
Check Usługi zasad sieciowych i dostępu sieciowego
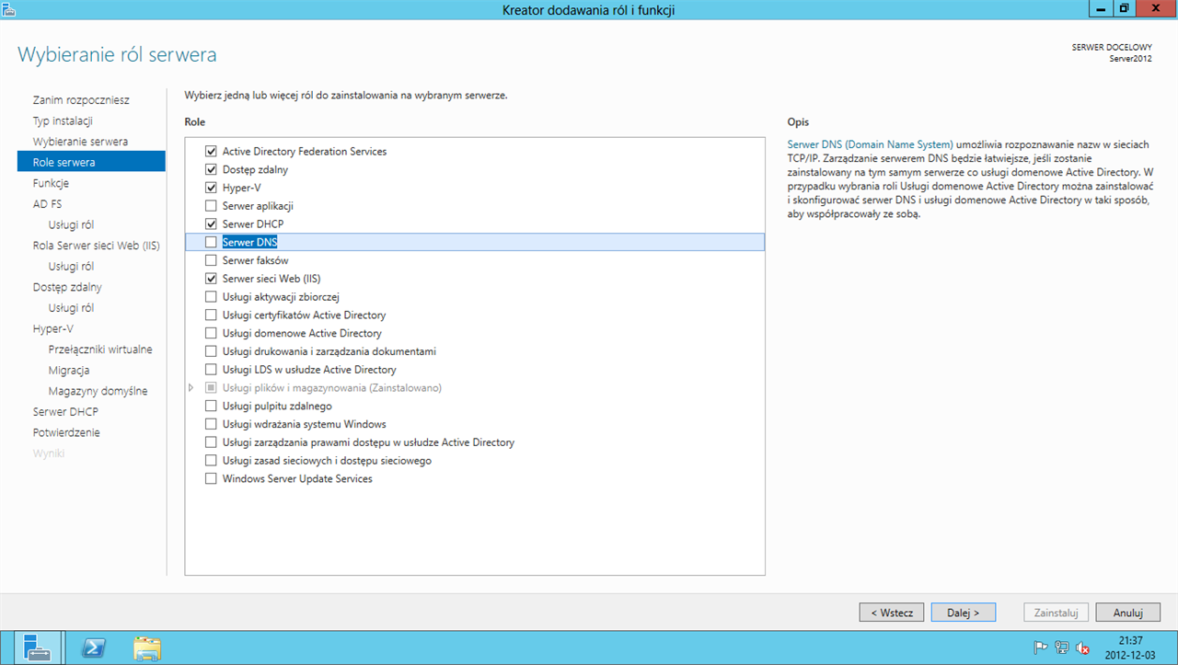click(x=211, y=461)
